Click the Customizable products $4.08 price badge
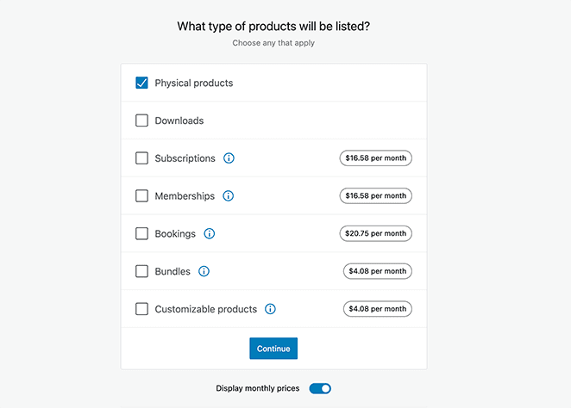Viewport: 571px width, 408px height. (x=378, y=309)
